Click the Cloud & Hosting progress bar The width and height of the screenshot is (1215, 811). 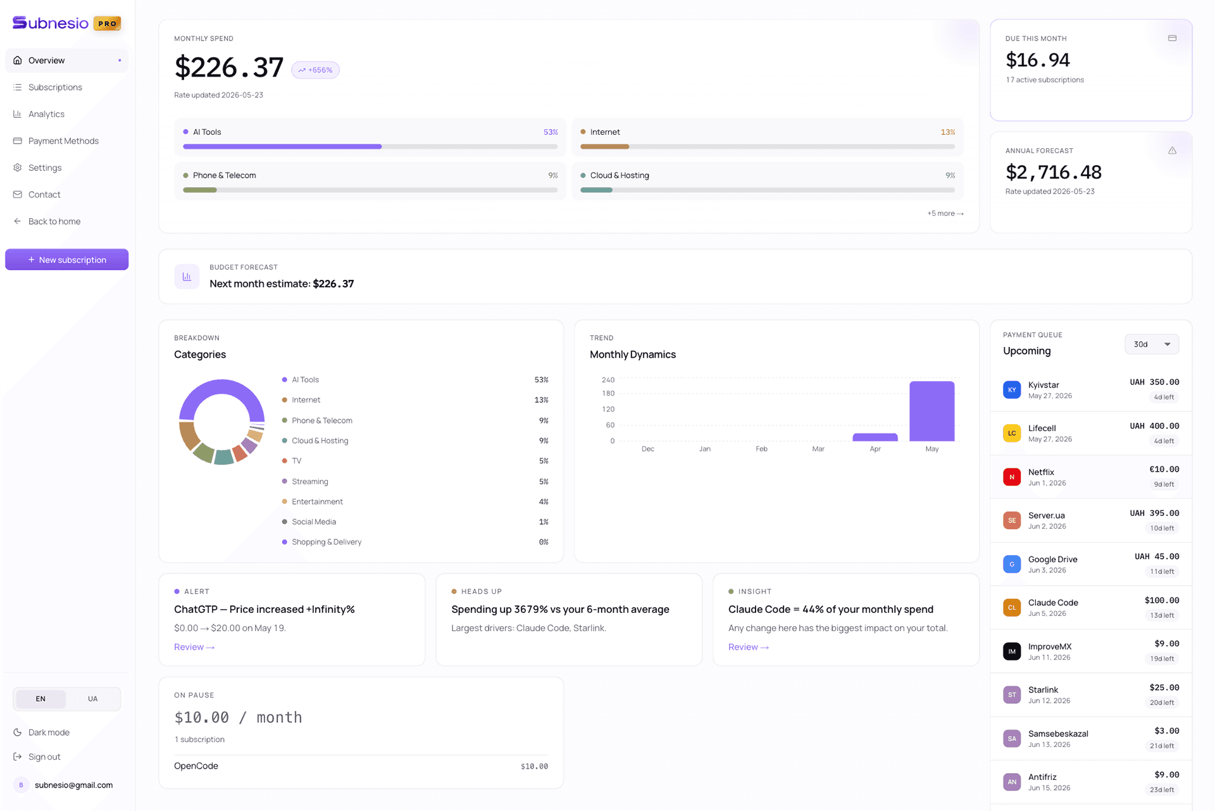pos(767,190)
